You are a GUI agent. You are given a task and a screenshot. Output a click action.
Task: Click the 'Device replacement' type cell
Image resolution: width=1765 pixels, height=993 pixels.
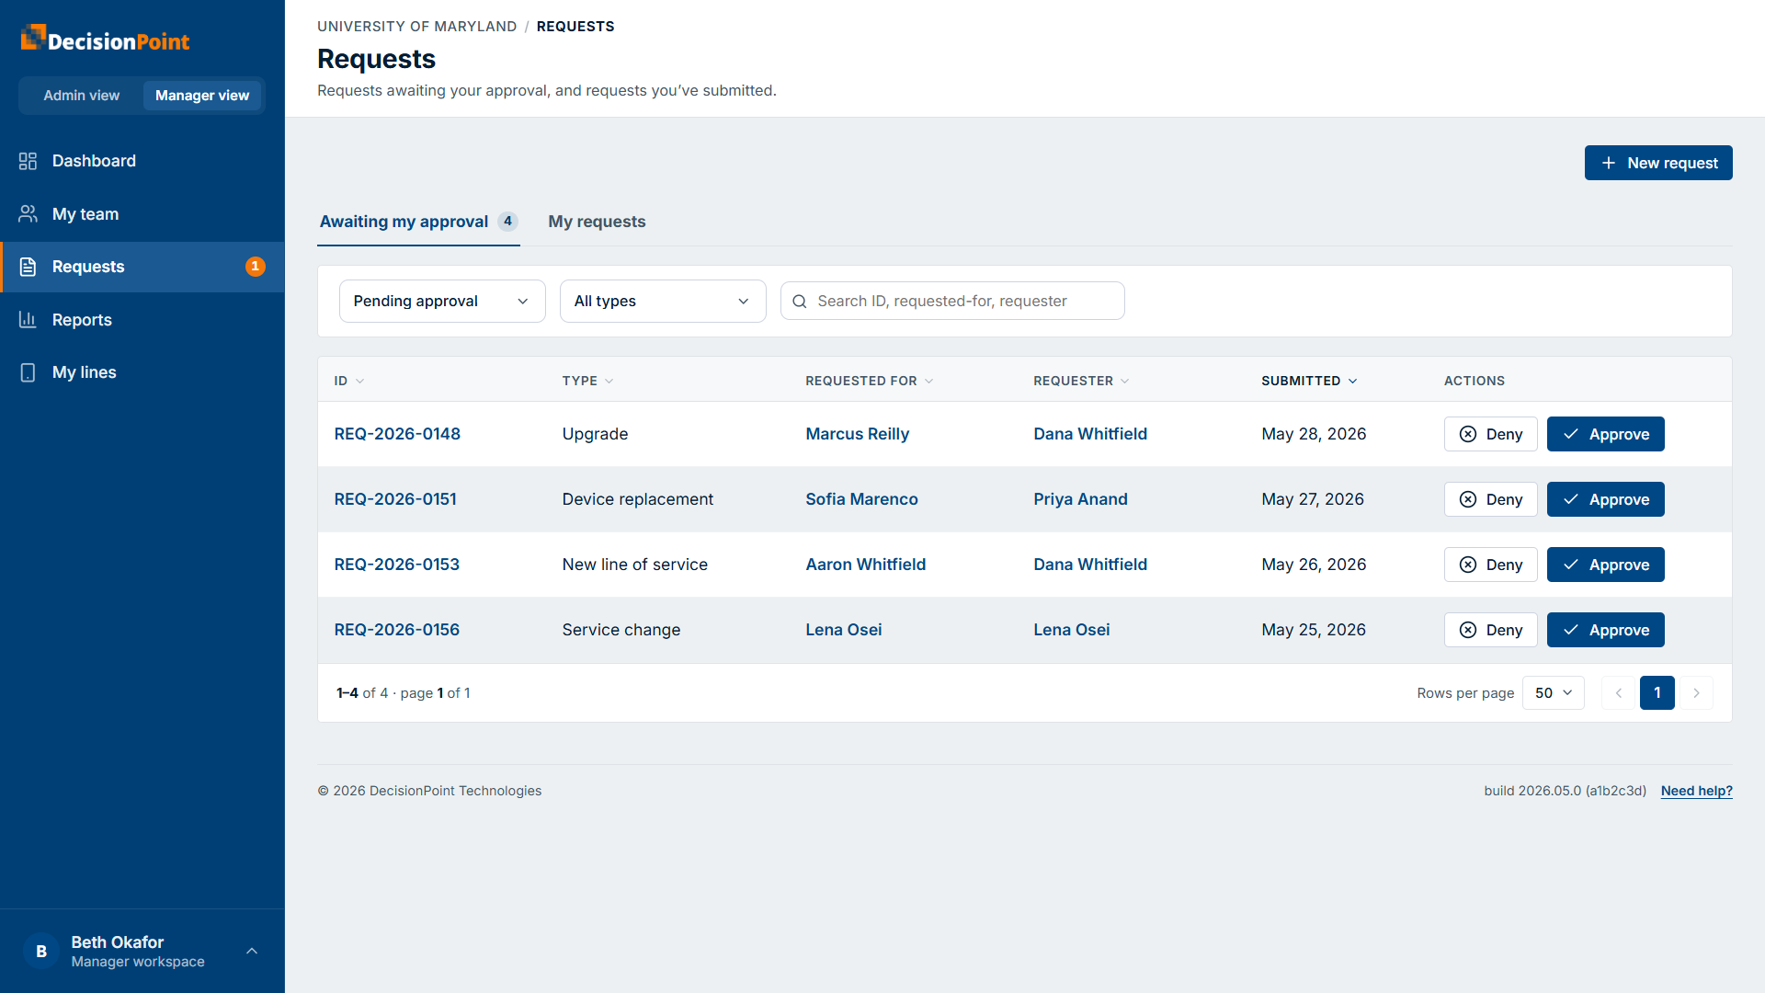coord(637,499)
